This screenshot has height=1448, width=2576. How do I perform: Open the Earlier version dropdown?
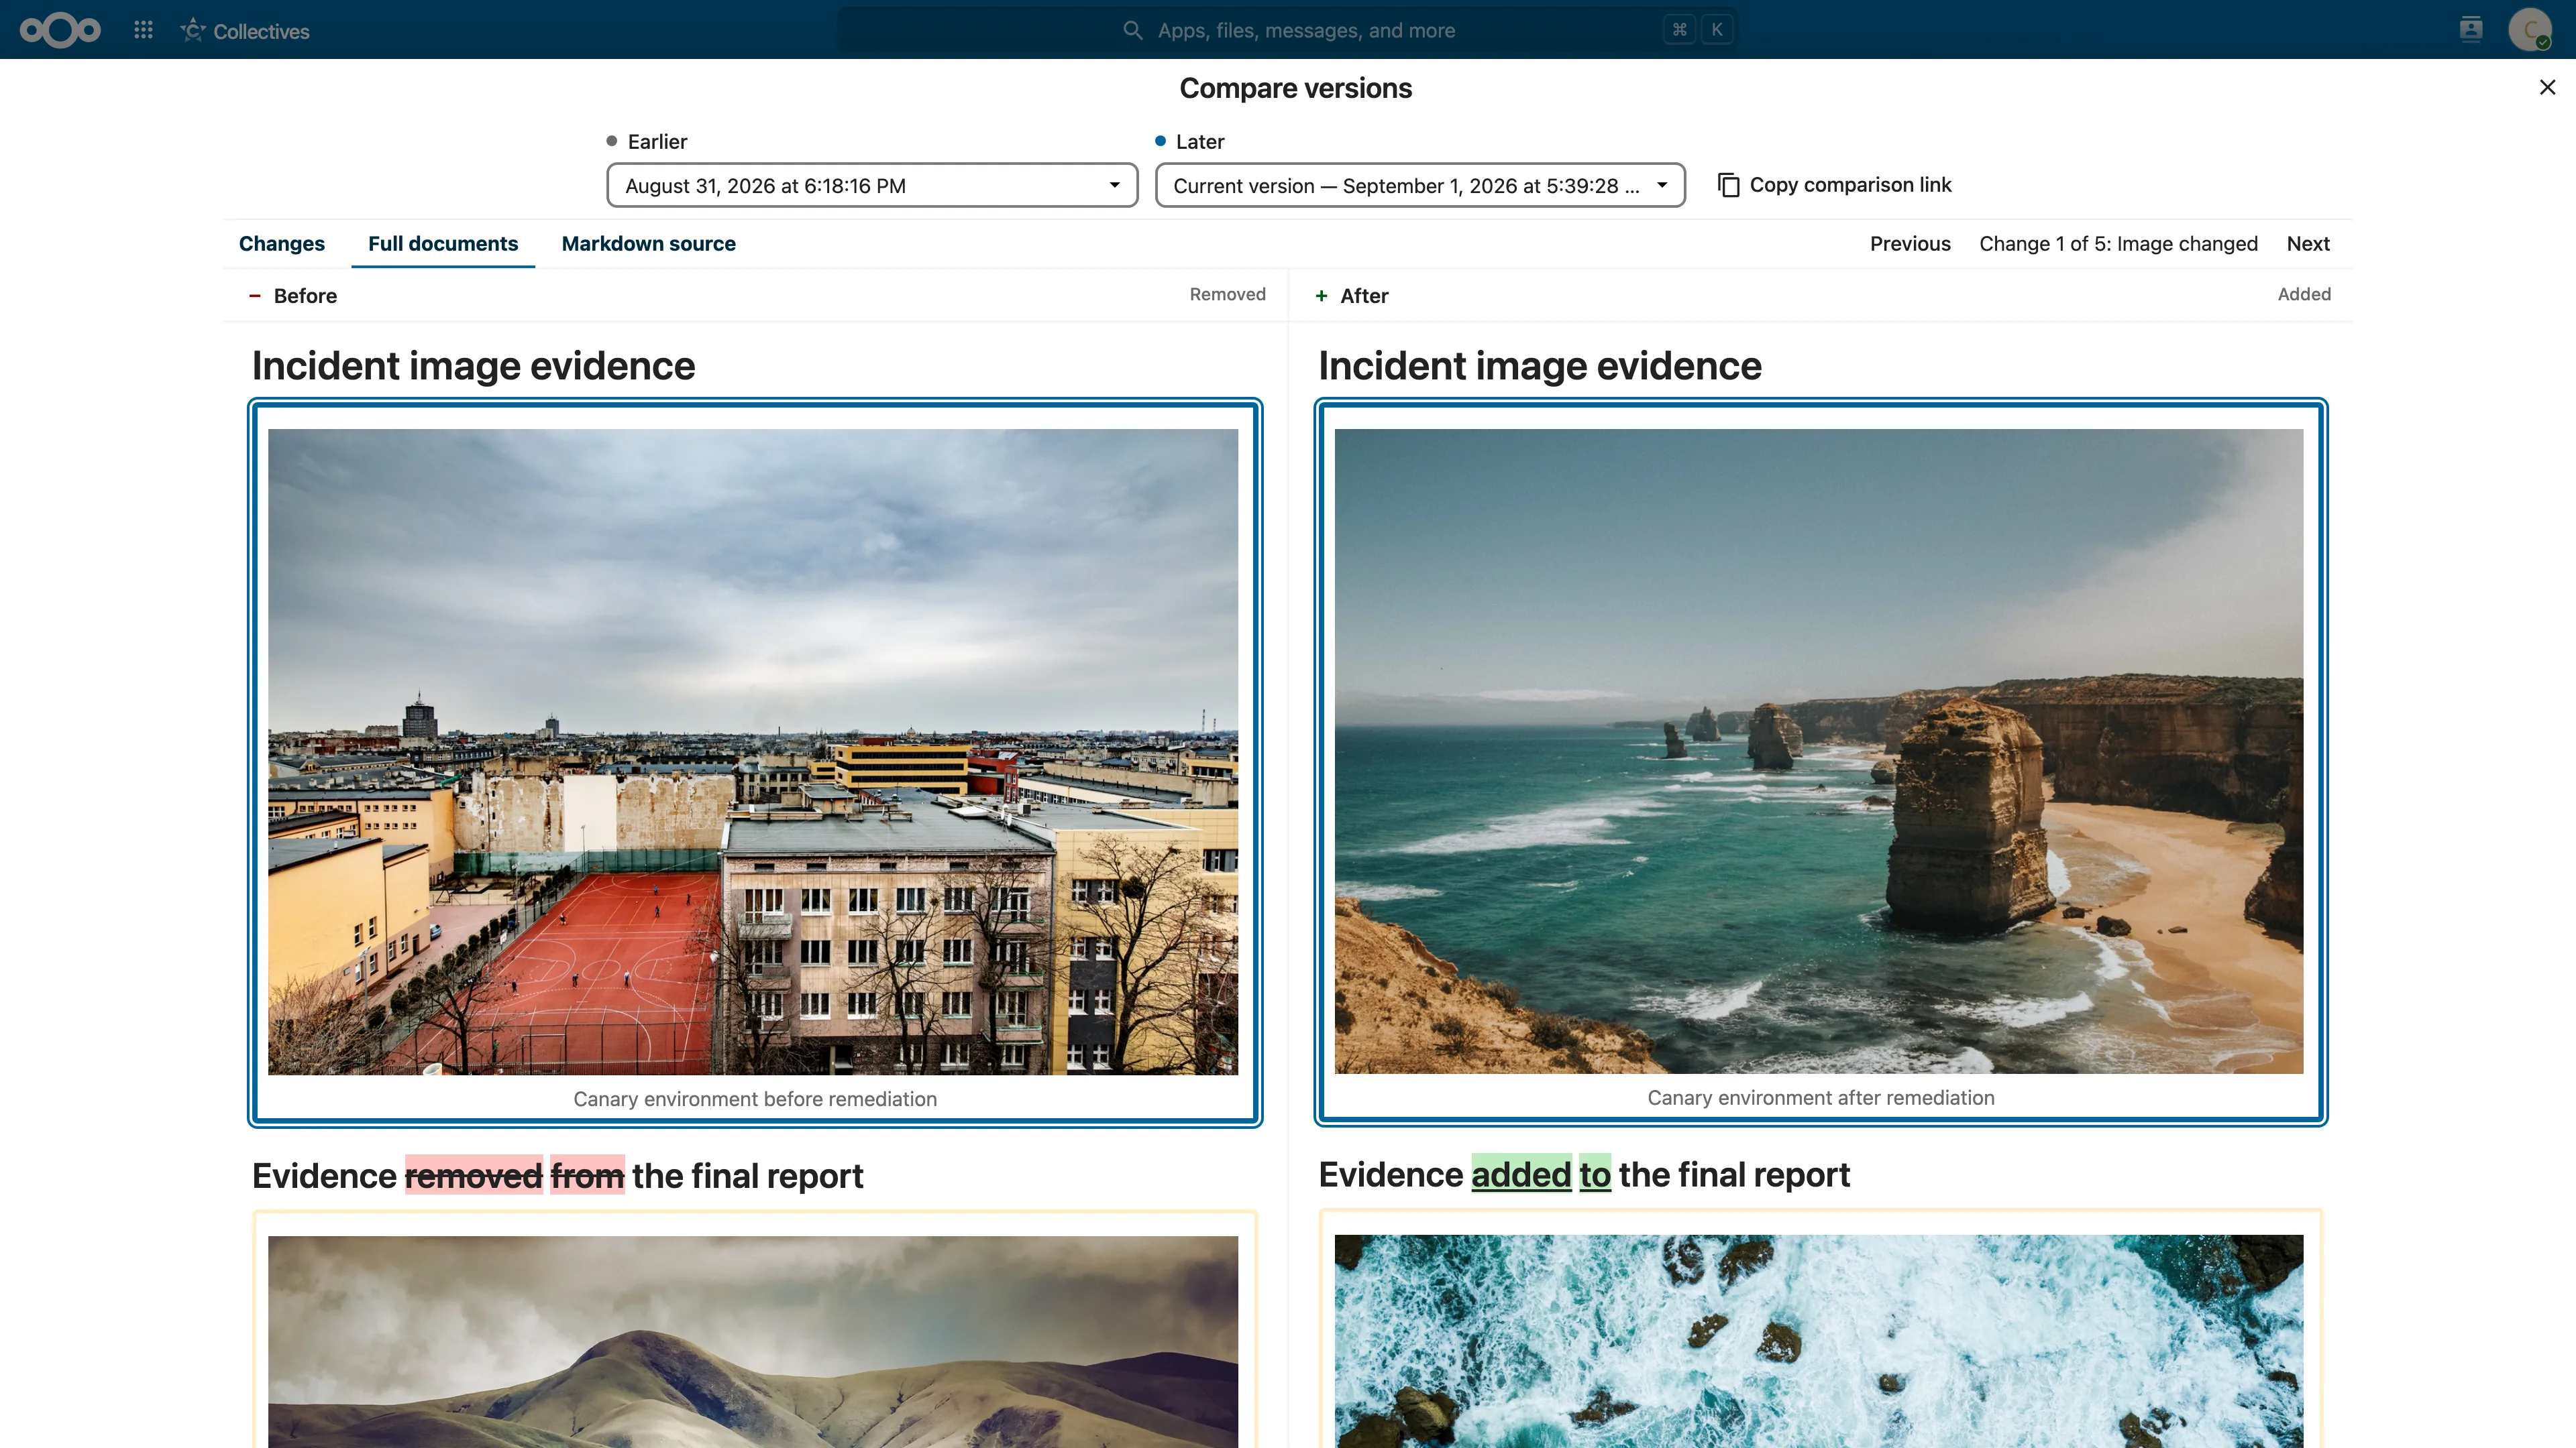point(872,186)
